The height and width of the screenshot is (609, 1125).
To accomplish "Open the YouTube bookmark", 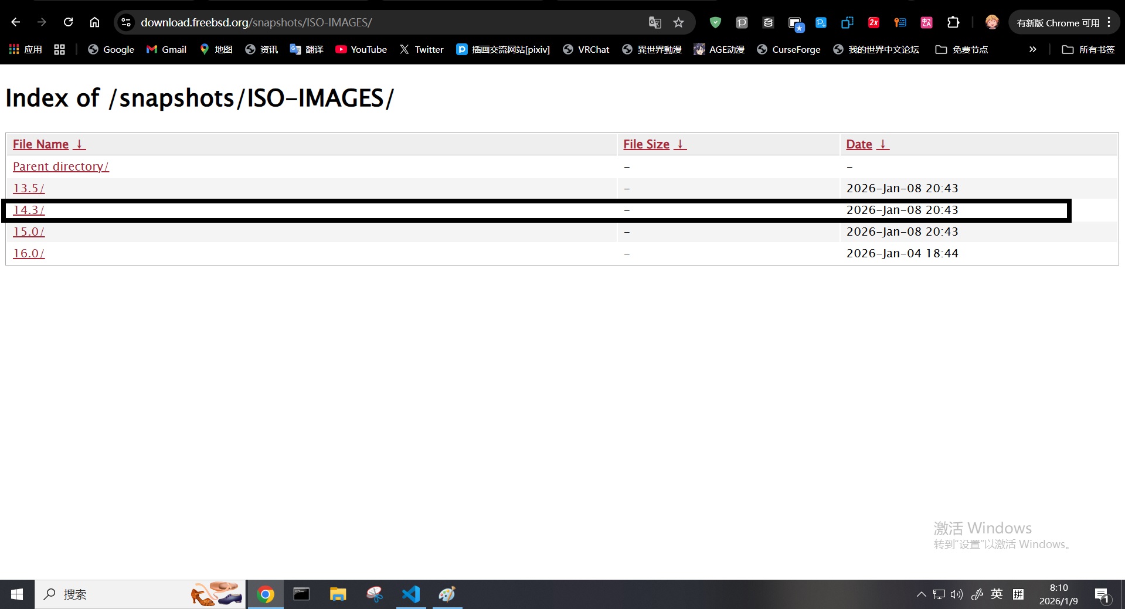I will 361,49.
